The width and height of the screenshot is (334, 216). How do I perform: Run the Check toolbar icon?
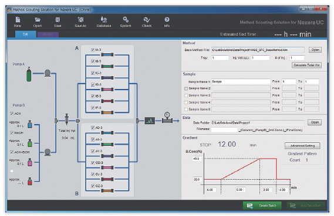tap(147, 20)
